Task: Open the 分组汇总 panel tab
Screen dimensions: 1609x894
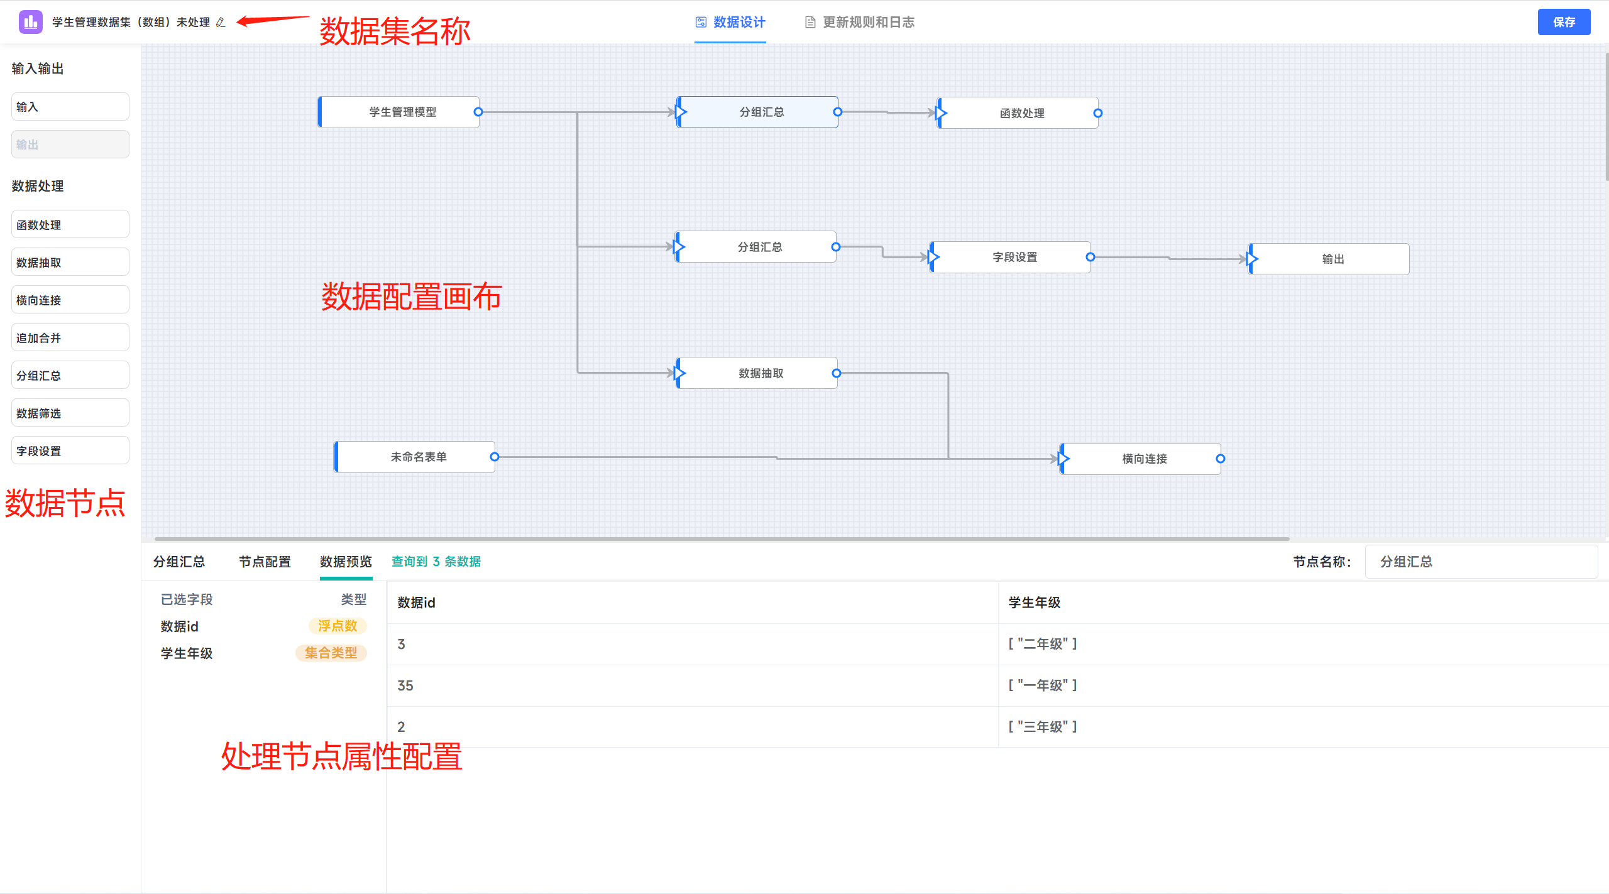Action: click(x=179, y=562)
